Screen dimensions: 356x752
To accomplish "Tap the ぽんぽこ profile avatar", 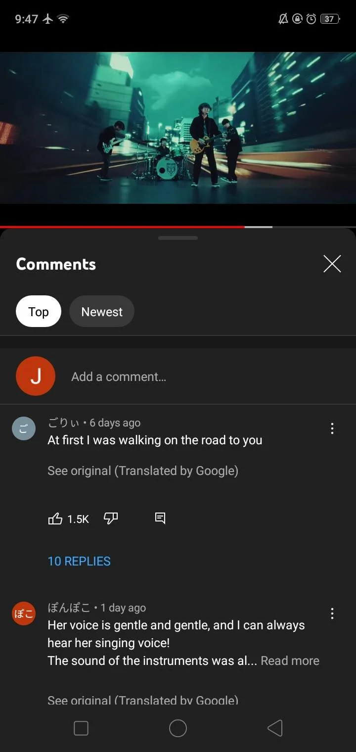I will coord(24,613).
